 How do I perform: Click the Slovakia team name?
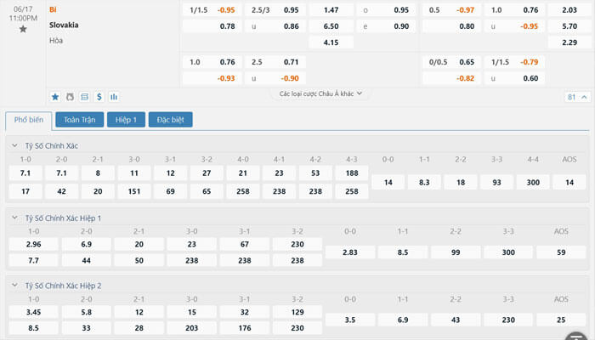64,25
